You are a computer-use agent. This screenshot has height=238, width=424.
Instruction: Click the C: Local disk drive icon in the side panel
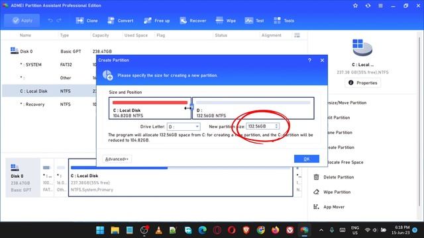(x=362, y=48)
